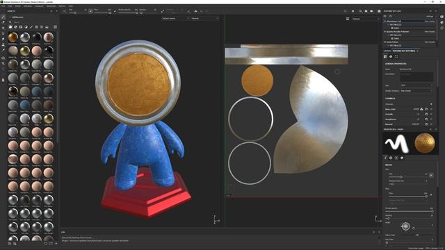Select the Polygon Fill tool
This screenshot has height=250, width=445.
click(3, 33)
